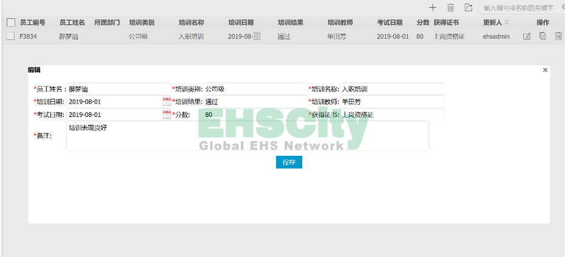Click the 培训名称 field showing 入职培训

click(x=392, y=89)
